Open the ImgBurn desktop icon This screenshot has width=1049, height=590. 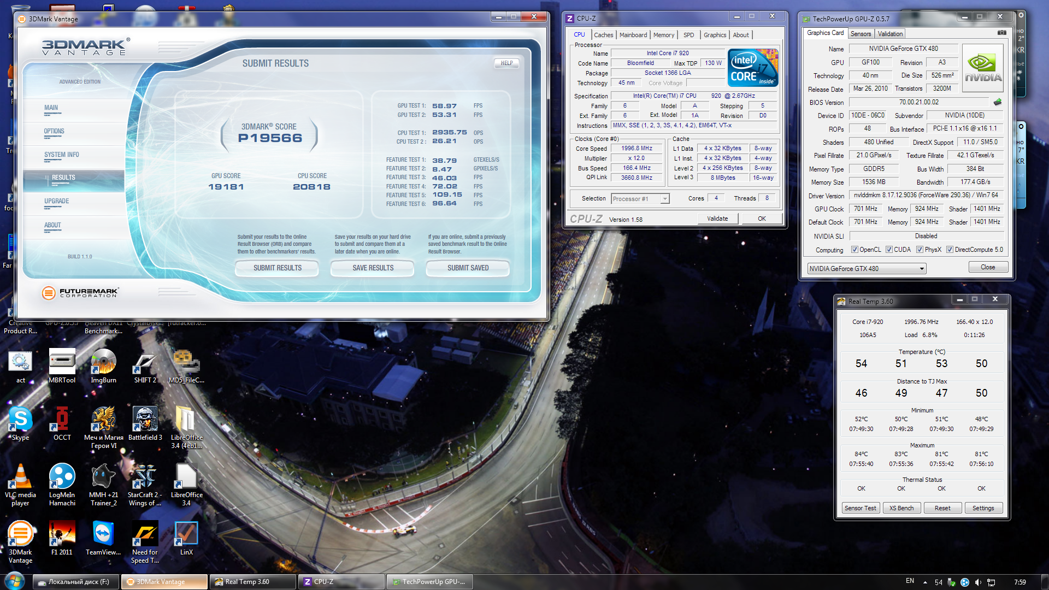point(103,362)
